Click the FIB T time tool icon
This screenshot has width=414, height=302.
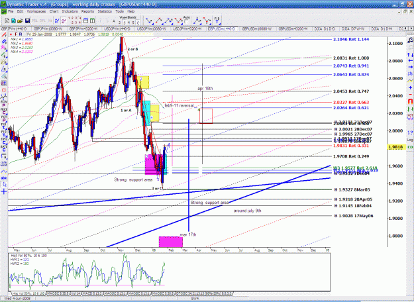click(217, 21)
